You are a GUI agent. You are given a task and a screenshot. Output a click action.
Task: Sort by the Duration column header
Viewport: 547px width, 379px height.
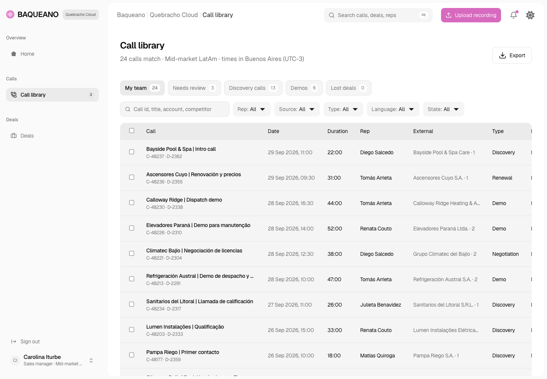[x=338, y=131]
